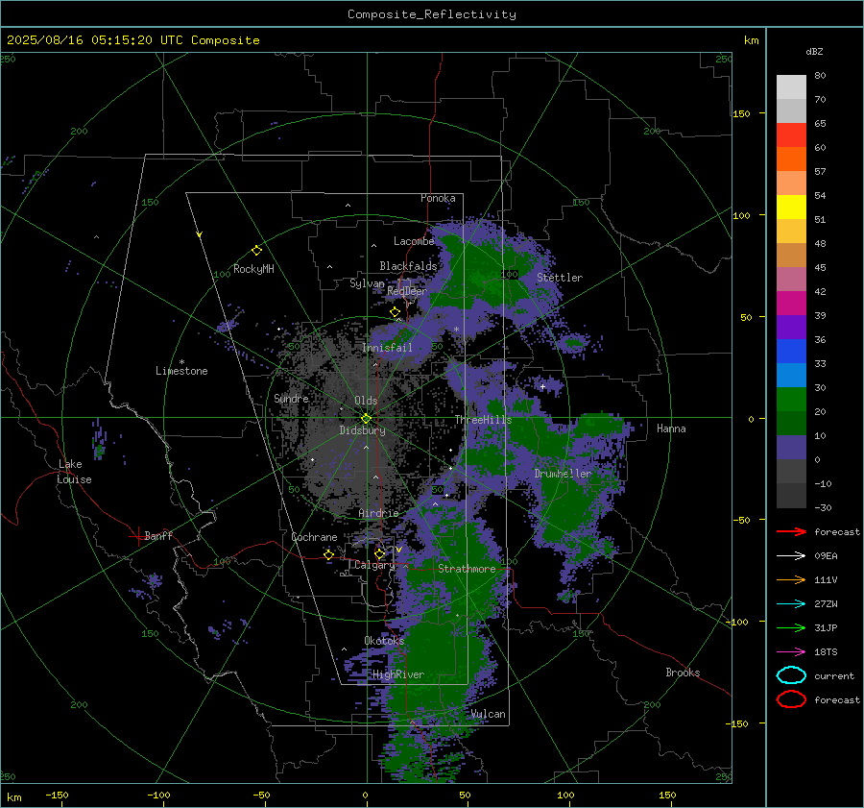The image size is (864, 808).
Task: Click the Drumheller city label
Action: click(x=563, y=474)
